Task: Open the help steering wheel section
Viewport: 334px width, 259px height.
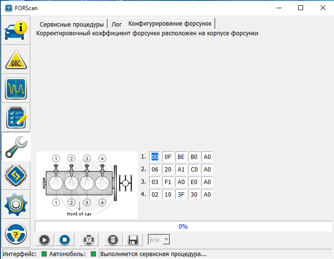Action: click(x=16, y=234)
